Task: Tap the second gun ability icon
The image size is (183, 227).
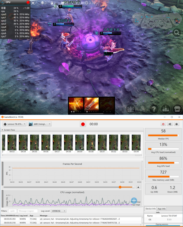Action: click(91, 105)
